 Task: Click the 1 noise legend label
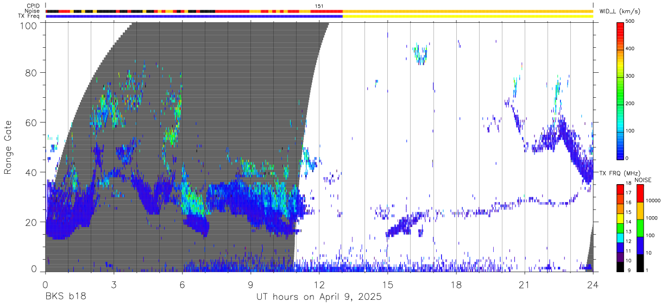tap(646, 271)
